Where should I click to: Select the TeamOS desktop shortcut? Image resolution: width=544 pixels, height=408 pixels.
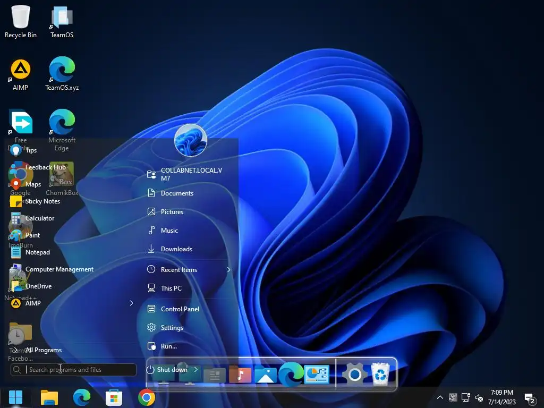62,21
